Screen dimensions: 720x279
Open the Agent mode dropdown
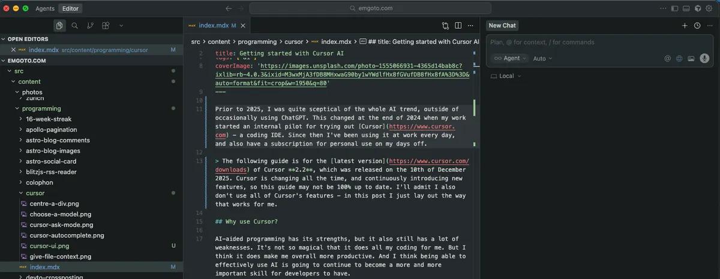click(x=510, y=59)
